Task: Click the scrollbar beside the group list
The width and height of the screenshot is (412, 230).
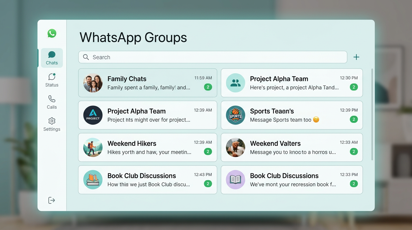Action: point(372,114)
